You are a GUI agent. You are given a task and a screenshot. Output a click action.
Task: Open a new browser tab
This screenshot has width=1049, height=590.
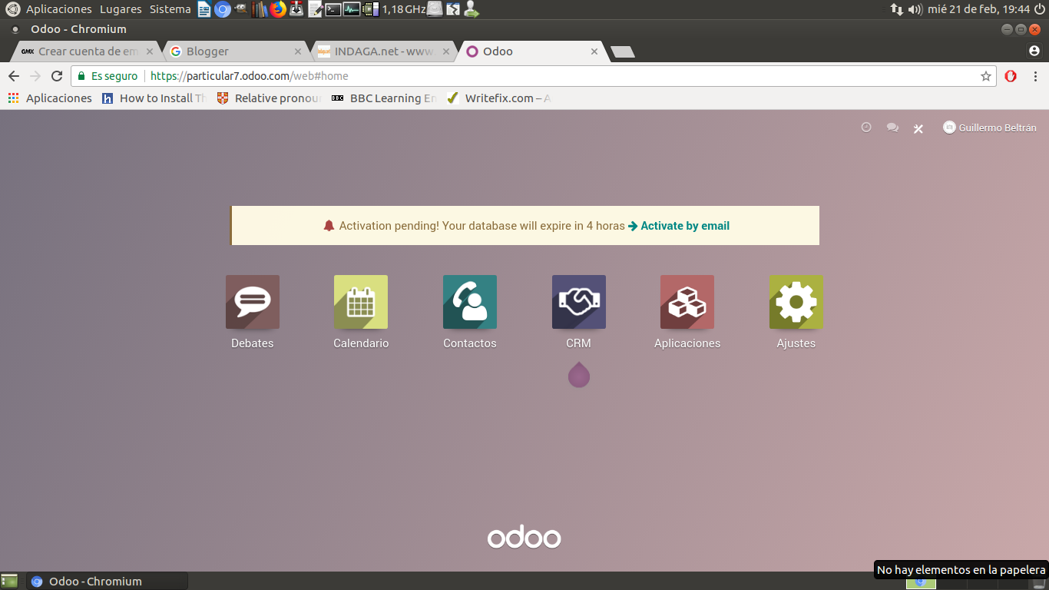(x=623, y=51)
